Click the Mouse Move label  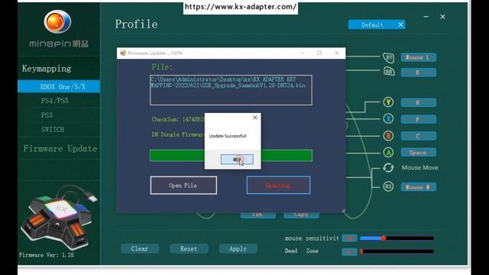pyautogui.click(x=419, y=168)
